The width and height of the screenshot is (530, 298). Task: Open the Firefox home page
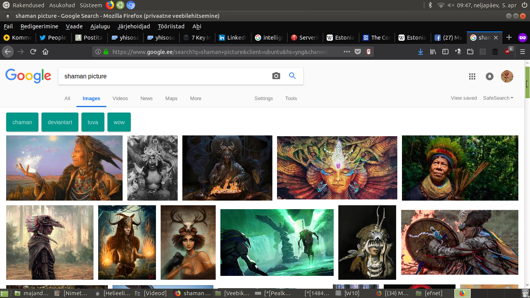coord(45,52)
